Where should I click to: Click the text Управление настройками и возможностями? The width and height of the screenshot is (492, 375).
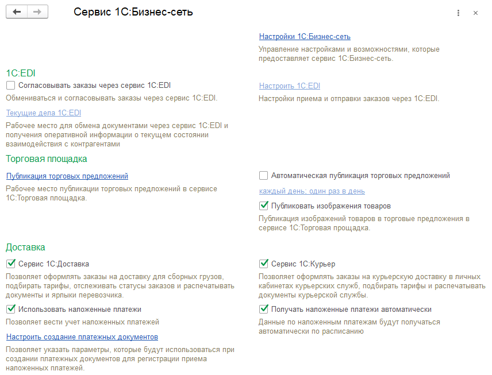coord(349,54)
